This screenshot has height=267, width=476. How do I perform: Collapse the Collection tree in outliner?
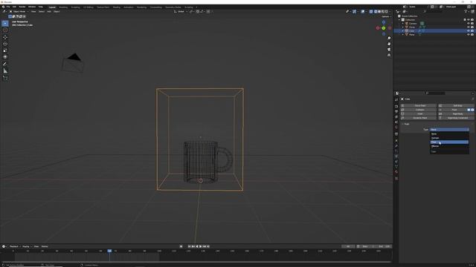coord(399,20)
